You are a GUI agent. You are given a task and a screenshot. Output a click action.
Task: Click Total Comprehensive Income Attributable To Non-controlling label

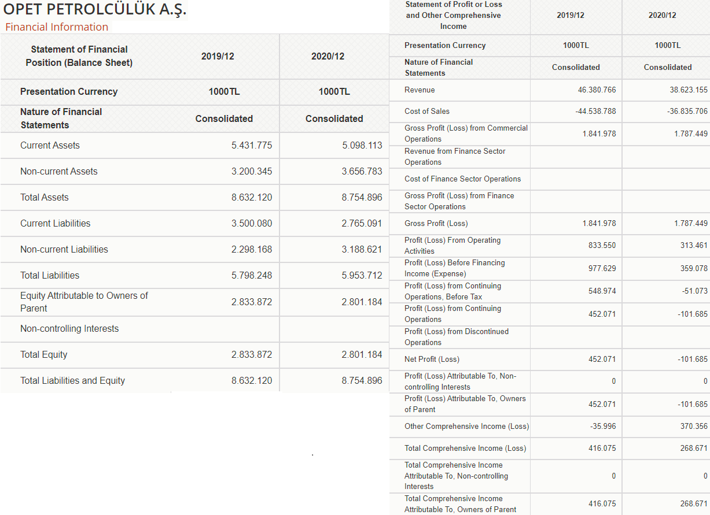click(457, 476)
